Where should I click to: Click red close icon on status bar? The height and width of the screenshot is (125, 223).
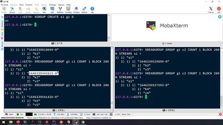coord(220,114)
